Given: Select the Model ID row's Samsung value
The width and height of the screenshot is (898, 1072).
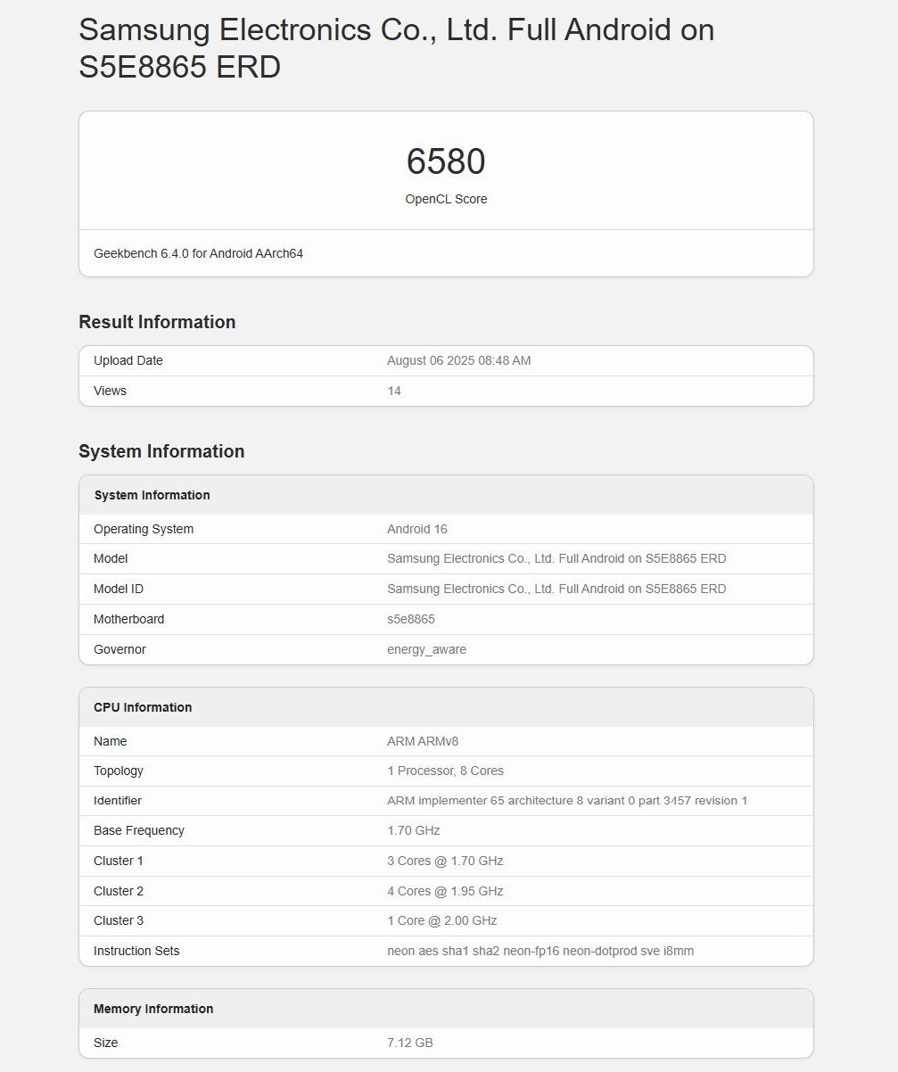Looking at the screenshot, I should (x=556, y=589).
